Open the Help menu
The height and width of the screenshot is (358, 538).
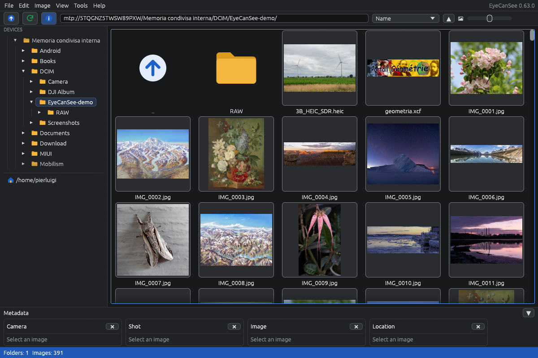(x=99, y=5)
